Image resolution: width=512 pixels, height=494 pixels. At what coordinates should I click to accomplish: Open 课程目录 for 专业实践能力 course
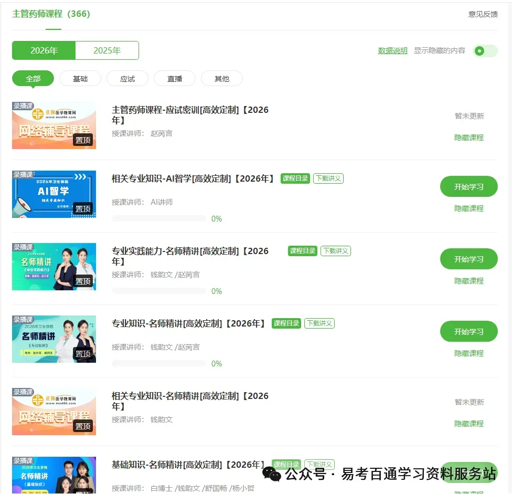[303, 251]
